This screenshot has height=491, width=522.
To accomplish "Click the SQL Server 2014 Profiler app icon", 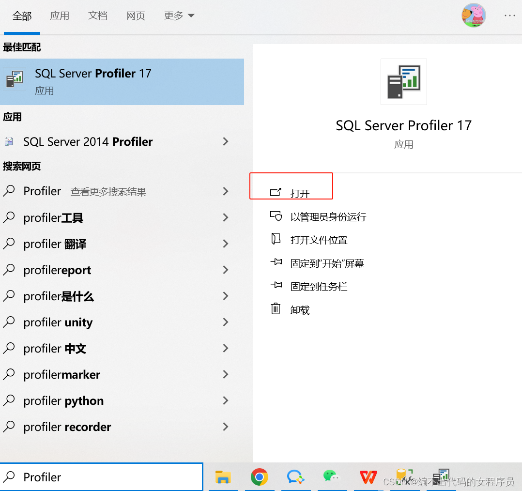I will coord(9,142).
